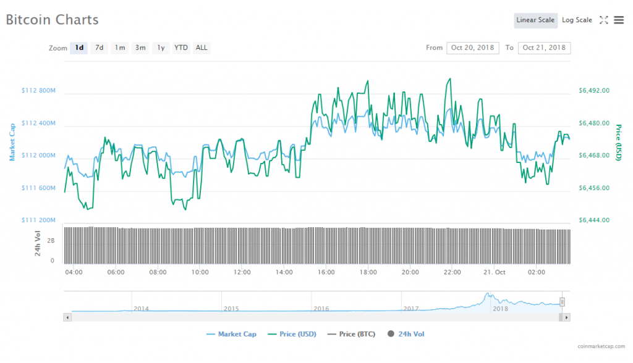Screen dimensions: 633x363
Task: Click the navigator scrollbar left arrow
Action: point(66,317)
